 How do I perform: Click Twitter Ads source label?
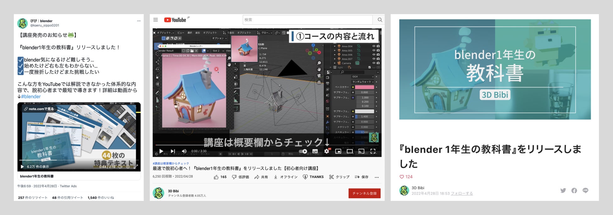(68, 186)
